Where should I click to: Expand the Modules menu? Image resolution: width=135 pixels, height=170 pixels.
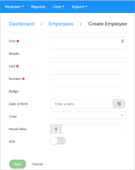(14, 7)
